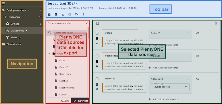Add fallback data source for order.id
The image size is (222, 104).
(164, 45)
